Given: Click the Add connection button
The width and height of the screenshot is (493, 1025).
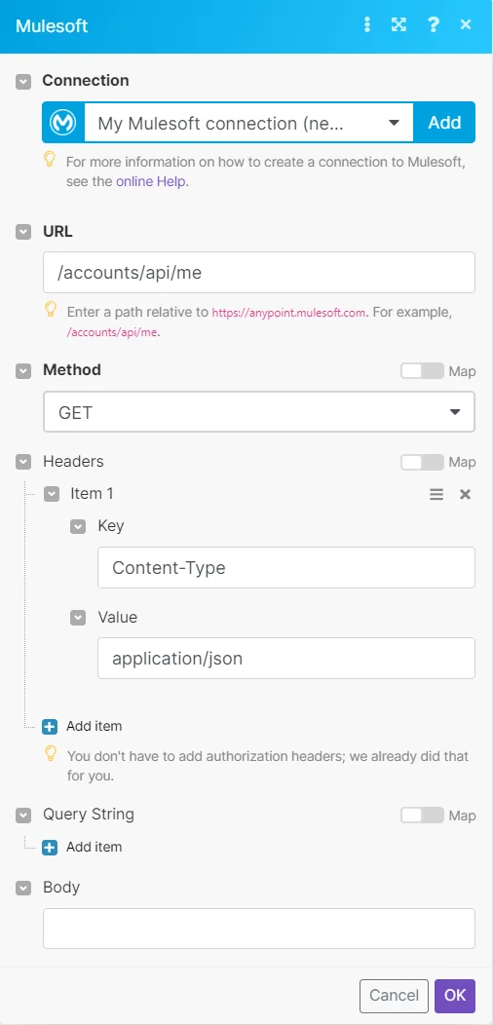Looking at the screenshot, I should (x=444, y=122).
